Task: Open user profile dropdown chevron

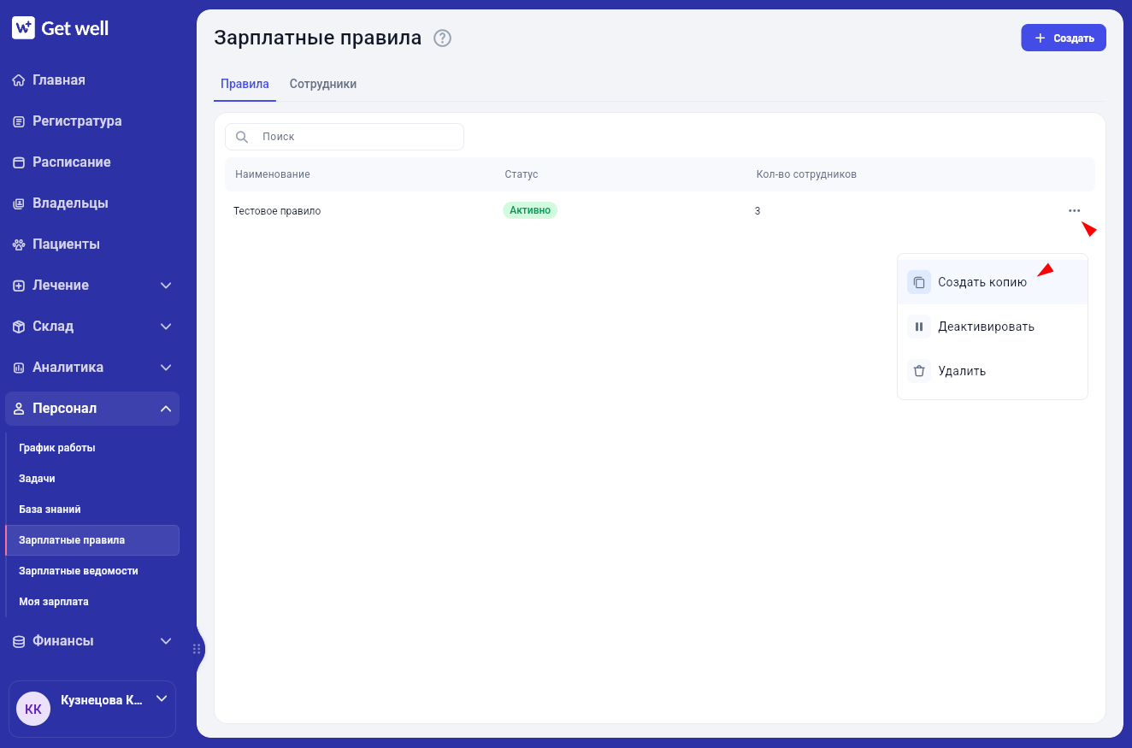Action: tap(161, 699)
